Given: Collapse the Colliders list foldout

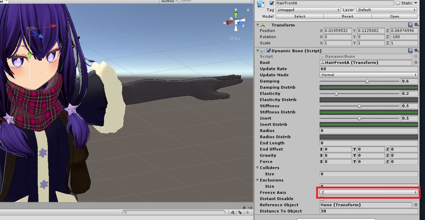Looking at the screenshot, I should tap(257, 168).
